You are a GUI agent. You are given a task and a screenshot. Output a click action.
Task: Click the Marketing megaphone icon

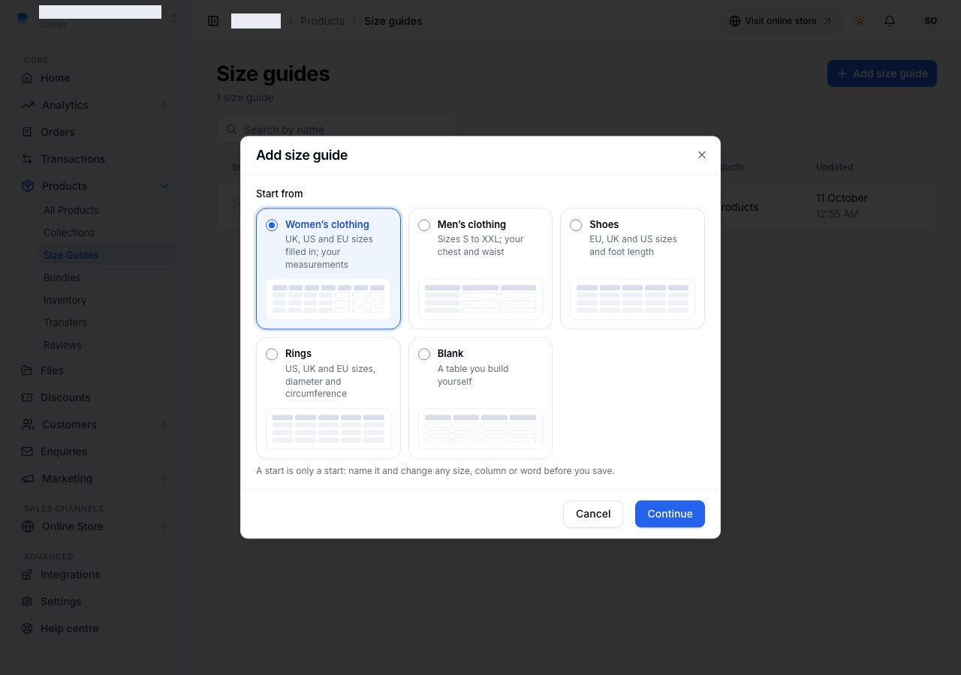28,478
